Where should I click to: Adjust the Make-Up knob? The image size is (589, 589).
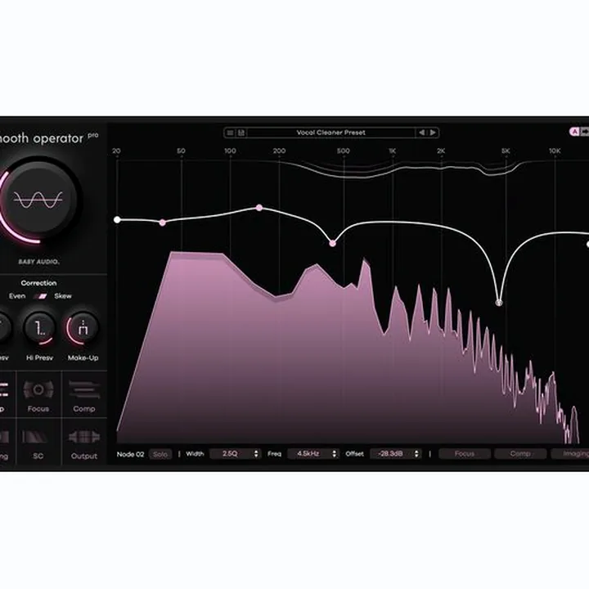[83, 328]
